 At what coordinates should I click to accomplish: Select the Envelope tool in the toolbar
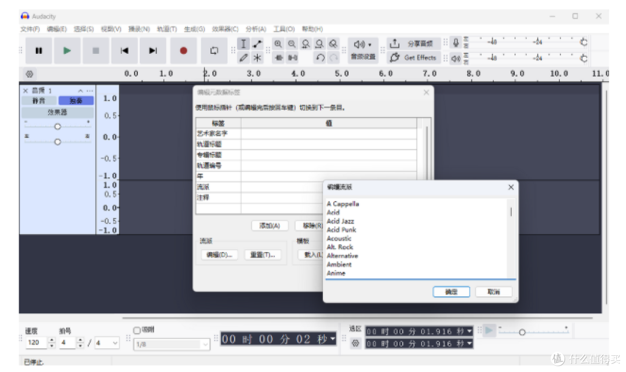point(257,44)
